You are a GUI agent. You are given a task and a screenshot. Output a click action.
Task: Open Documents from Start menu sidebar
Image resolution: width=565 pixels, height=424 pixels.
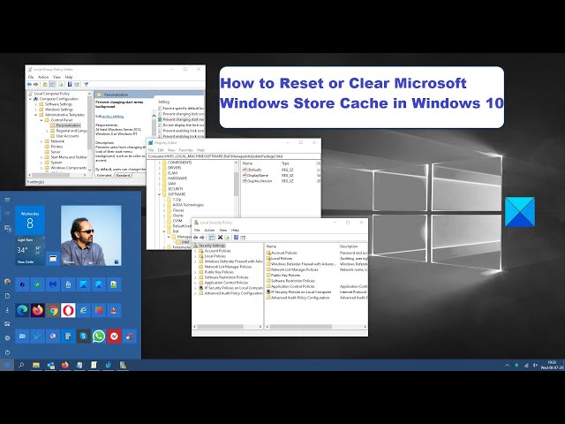point(7,296)
